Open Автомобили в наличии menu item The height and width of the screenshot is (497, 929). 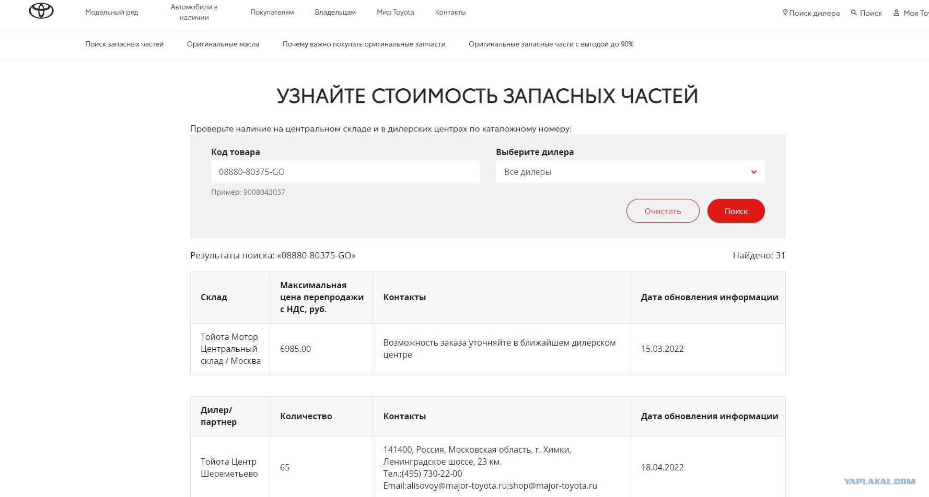pyautogui.click(x=194, y=12)
